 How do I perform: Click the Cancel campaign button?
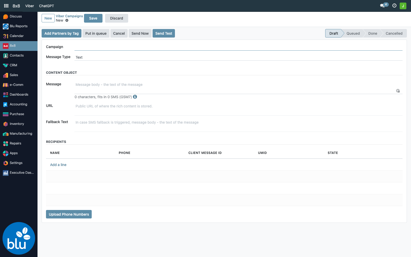[119, 33]
